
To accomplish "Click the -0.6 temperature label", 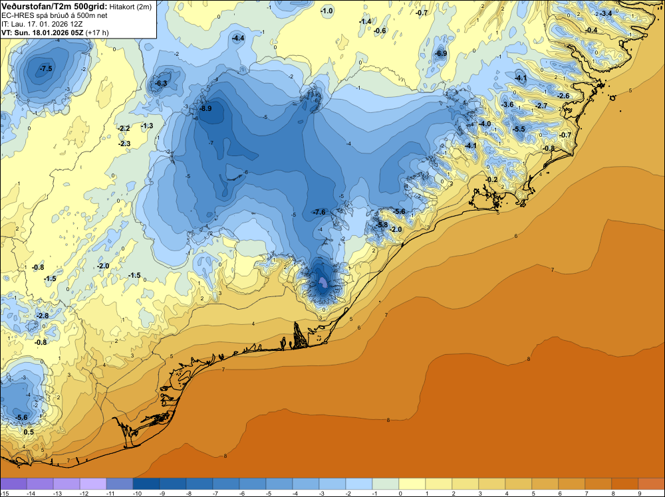I will click(380, 31).
